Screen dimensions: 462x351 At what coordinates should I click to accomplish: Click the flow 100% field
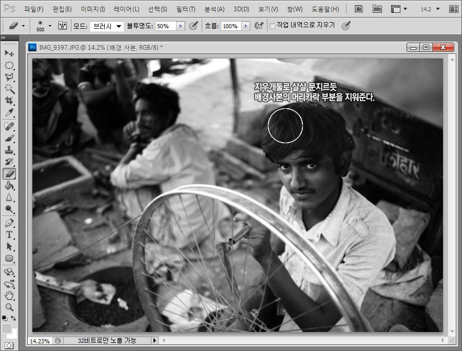tap(232, 26)
